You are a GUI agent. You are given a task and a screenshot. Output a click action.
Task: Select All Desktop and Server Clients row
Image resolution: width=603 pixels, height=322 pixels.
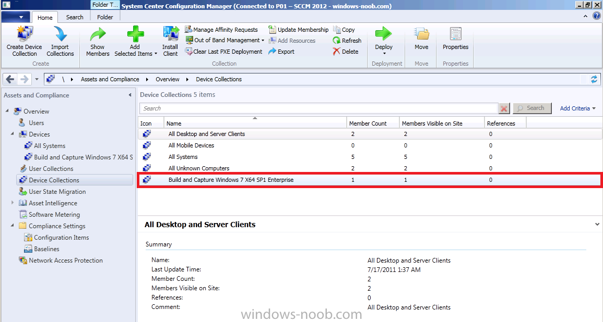click(370, 134)
